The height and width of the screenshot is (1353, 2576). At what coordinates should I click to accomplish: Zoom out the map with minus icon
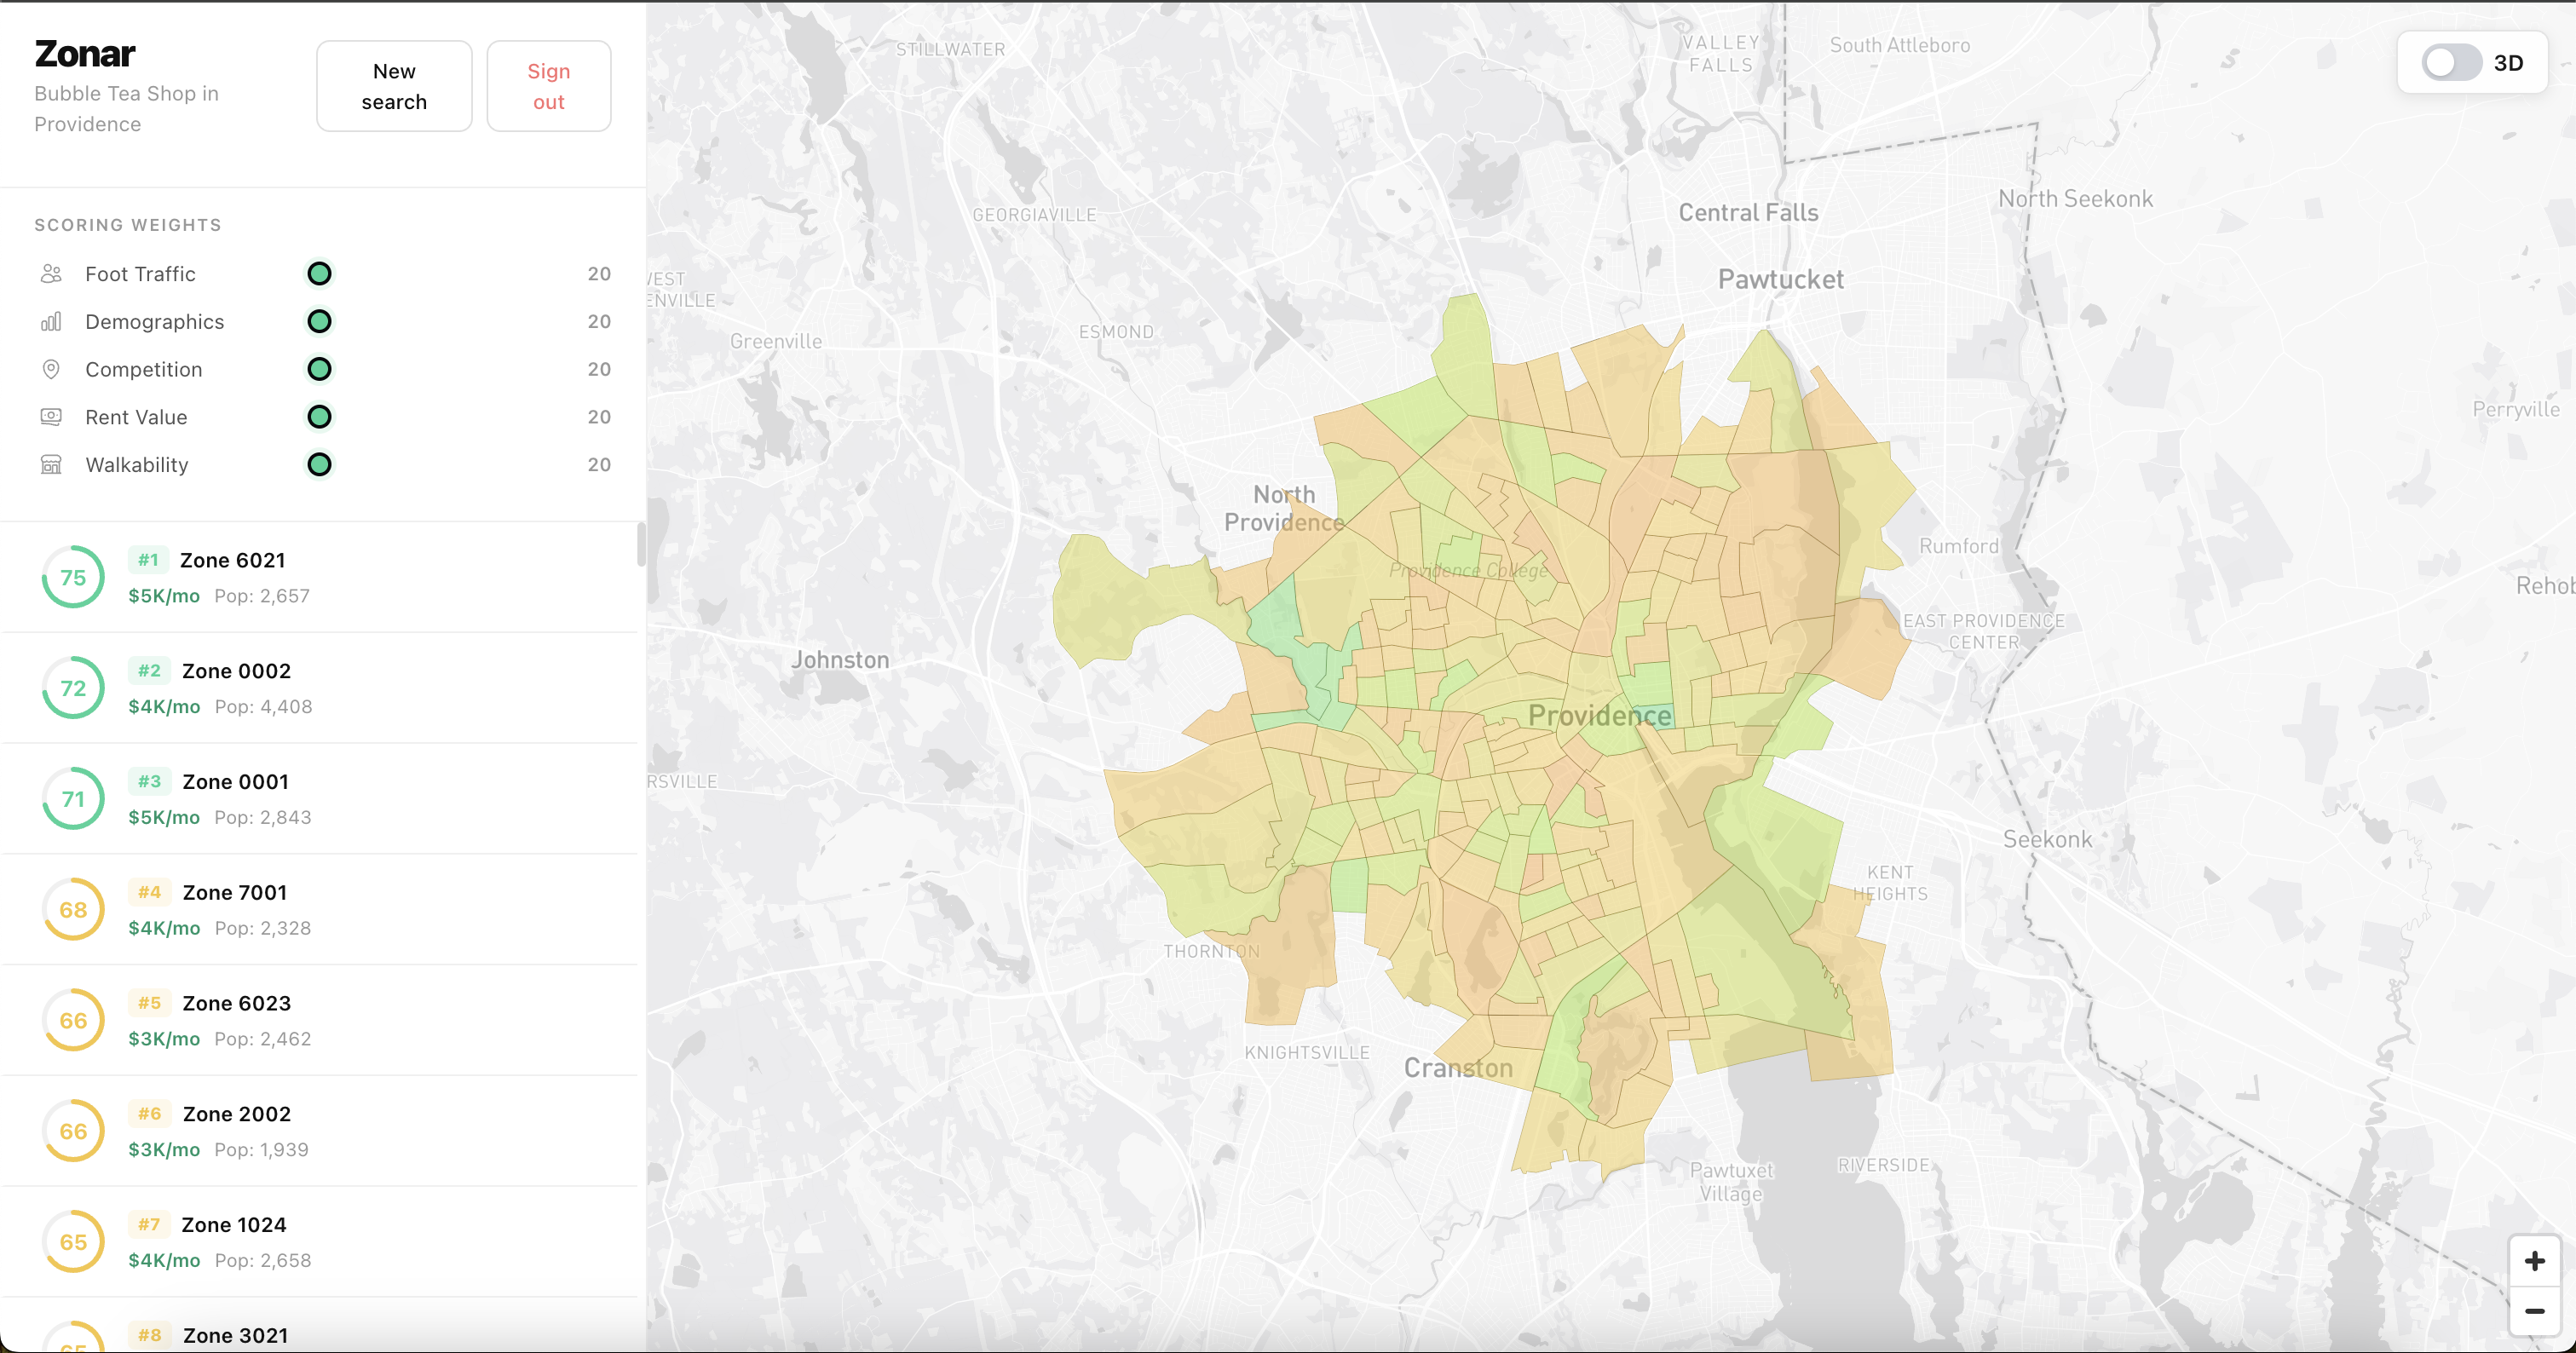point(2533,1311)
